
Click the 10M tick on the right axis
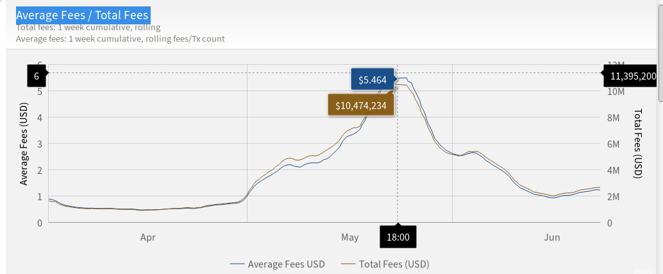(x=614, y=91)
